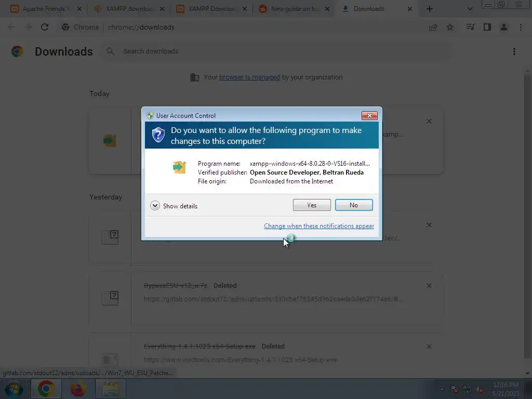Click the XAMPP installer program icon in UAC
The height and width of the screenshot is (399, 532).
[x=179, y=167]
